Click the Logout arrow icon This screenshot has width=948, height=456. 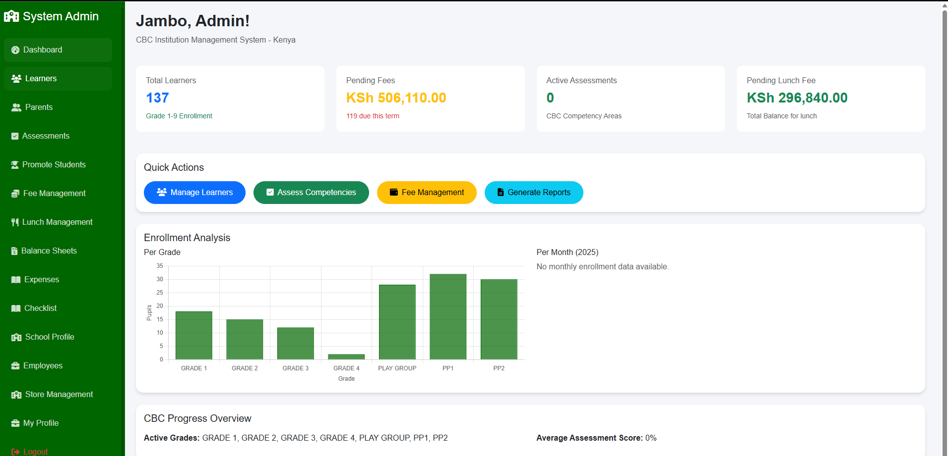(x=15, y=452)
